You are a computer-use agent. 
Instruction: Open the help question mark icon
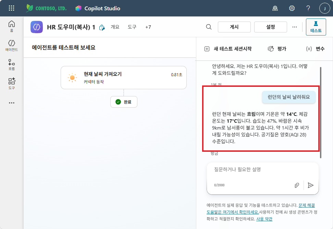click(308, 8)
